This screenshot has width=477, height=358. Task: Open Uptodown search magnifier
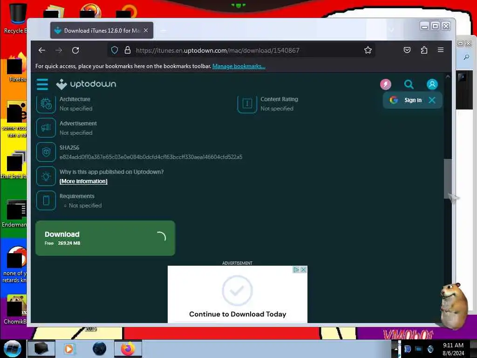[409, 84]
